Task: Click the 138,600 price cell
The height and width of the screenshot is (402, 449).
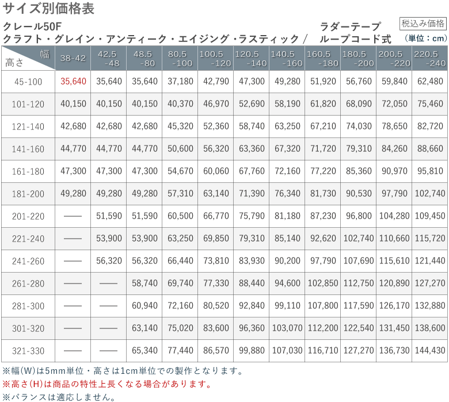Action: click(430, 328)
